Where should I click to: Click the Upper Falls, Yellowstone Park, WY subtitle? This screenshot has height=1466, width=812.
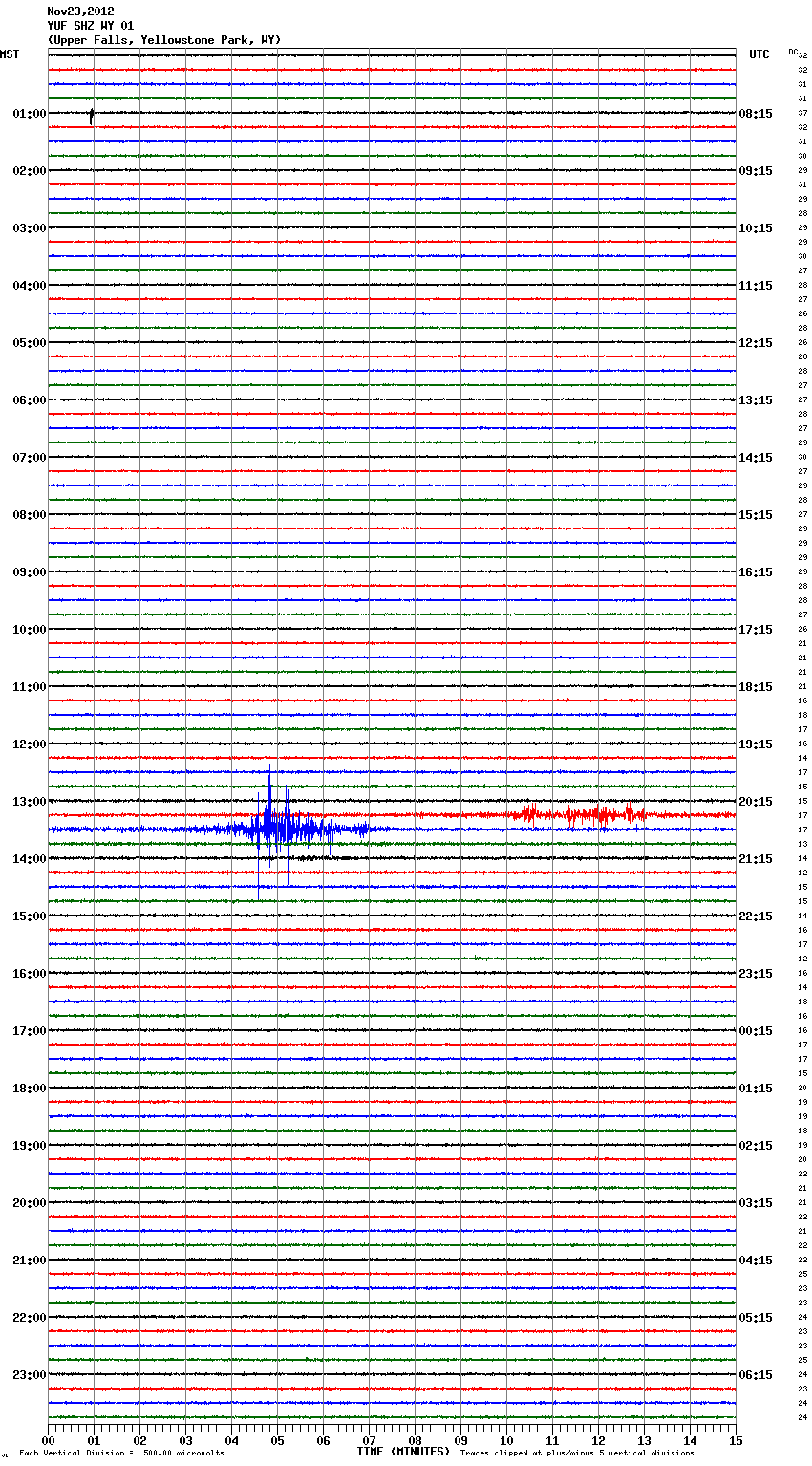coord(164,40)
